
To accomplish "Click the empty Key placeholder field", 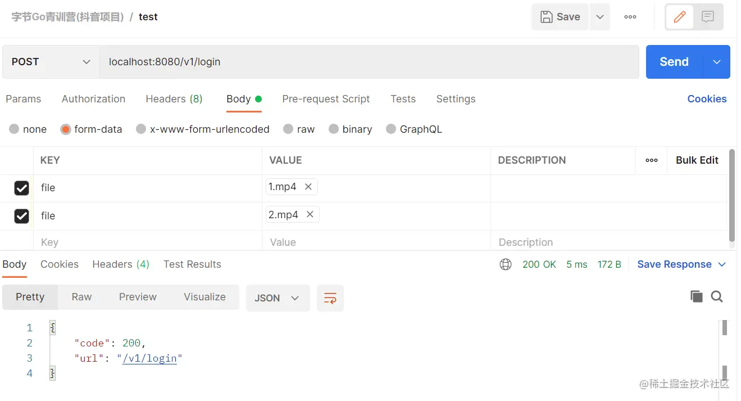I will click(148, 242).
